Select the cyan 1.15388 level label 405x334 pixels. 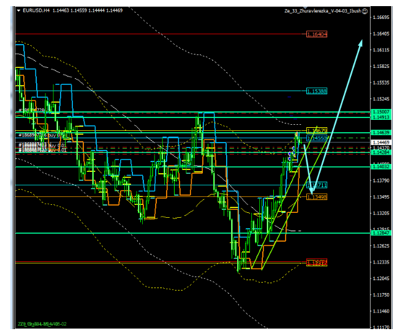click(x=316, y=91)
